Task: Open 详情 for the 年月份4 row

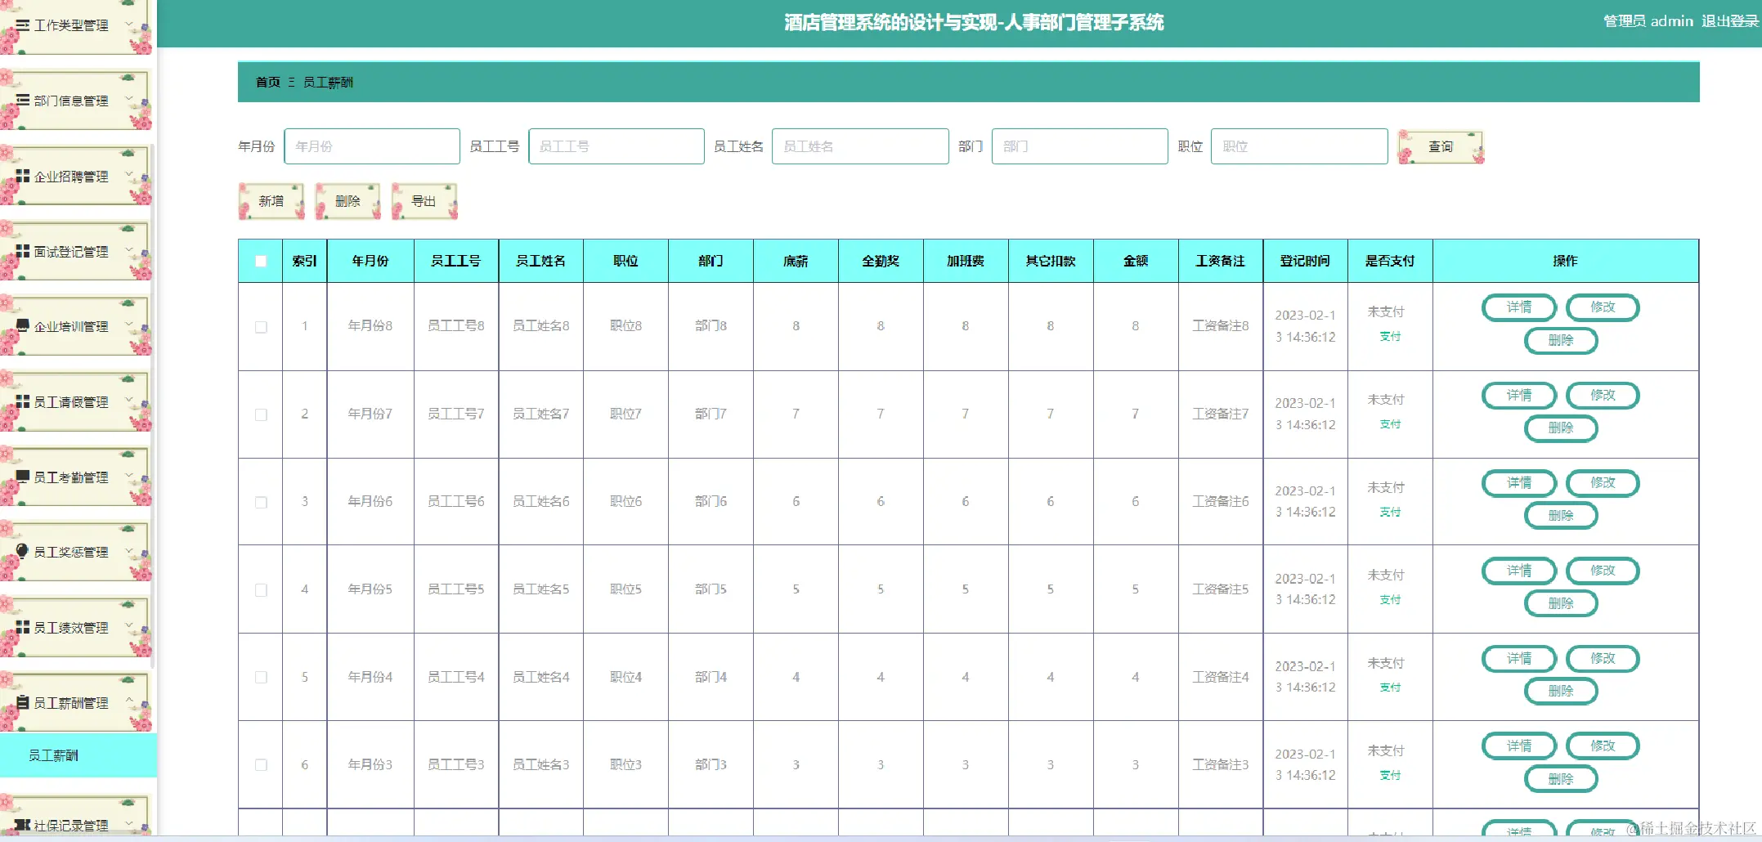Action: point(1519,659)
